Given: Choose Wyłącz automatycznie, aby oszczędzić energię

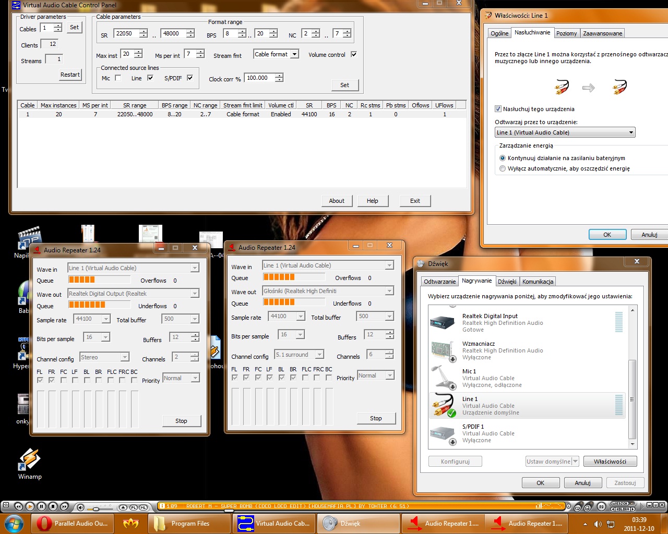Looking at the screenshot, I should click(503, 168).
